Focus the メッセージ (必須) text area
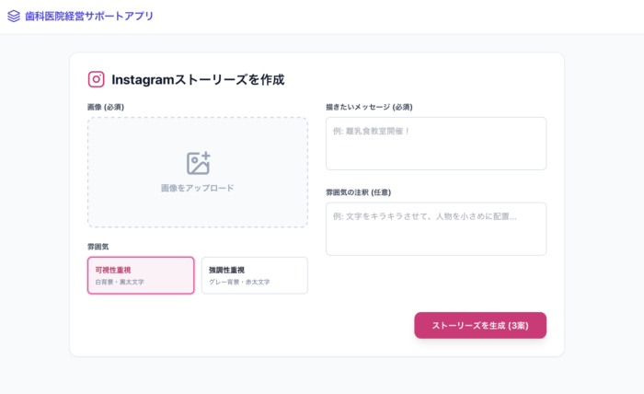644x394 pixels. tap(436, 144)
